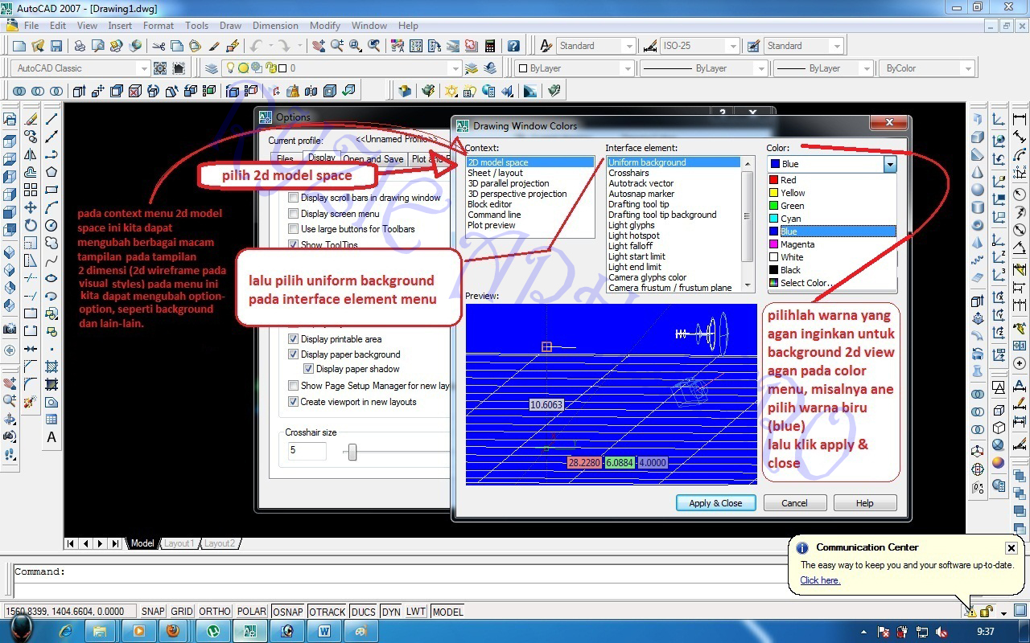Select the Ellipse draw tool
1030x643 pixels.
pyautogui.click(x=51, y=278)
